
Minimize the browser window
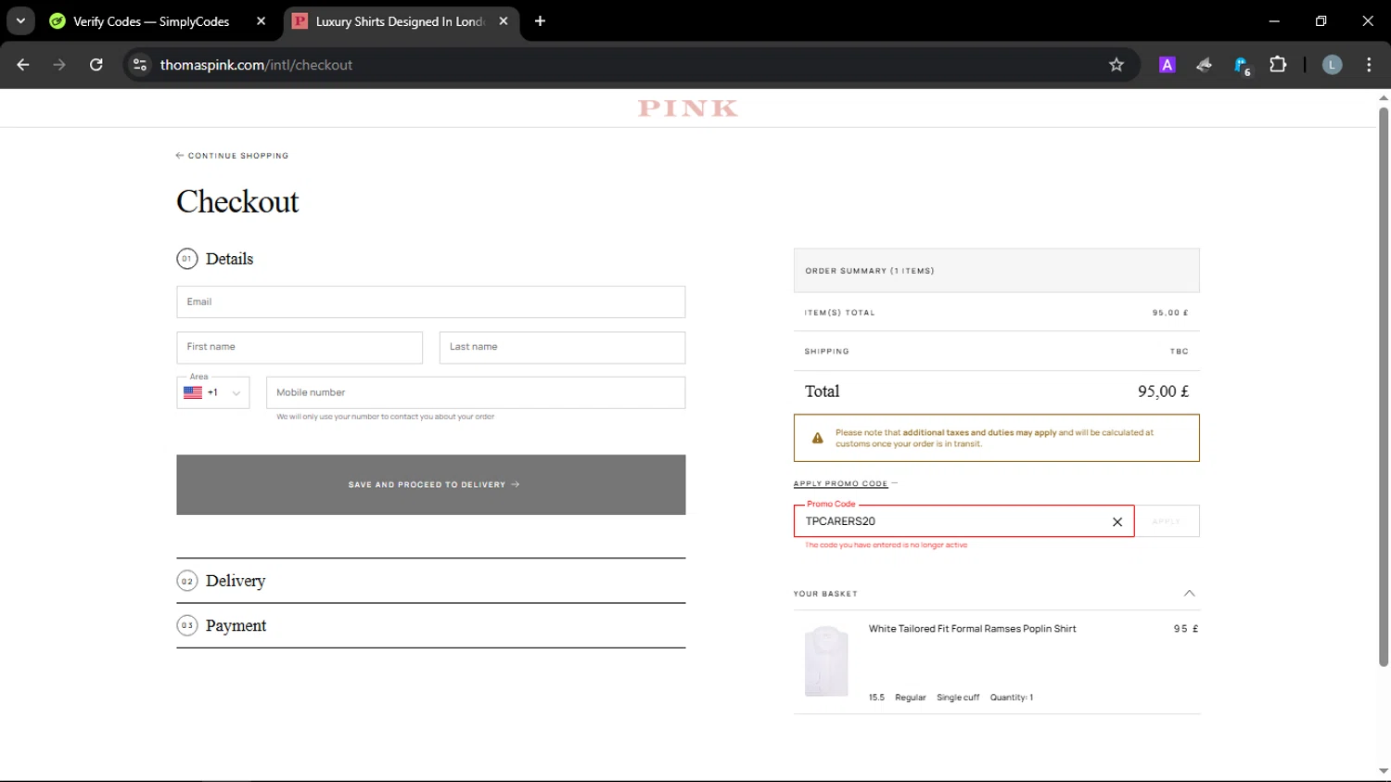(1274, 21)
